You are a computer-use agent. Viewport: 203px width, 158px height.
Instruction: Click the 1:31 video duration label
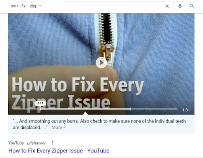click(186, 110)
